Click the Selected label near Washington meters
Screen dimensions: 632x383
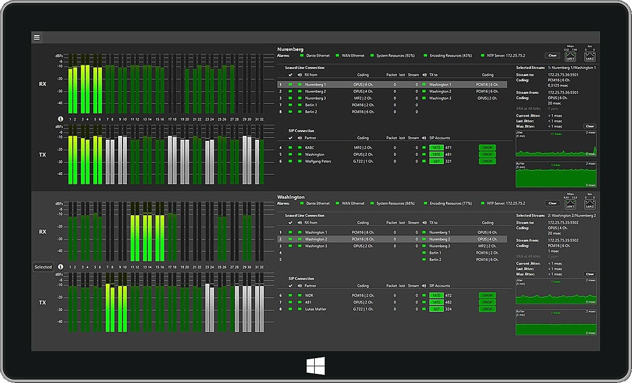43,267
